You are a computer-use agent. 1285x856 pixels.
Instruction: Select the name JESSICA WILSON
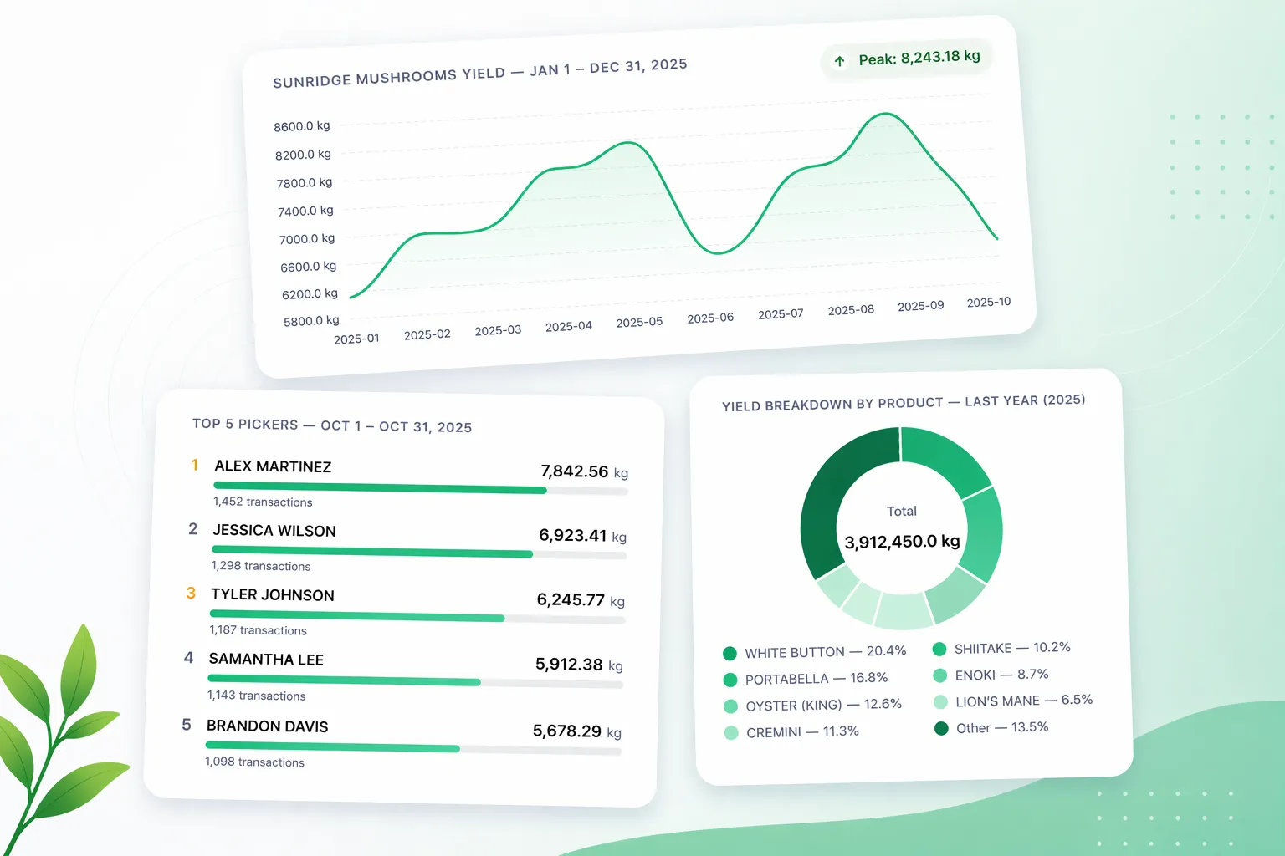[274, 531]
